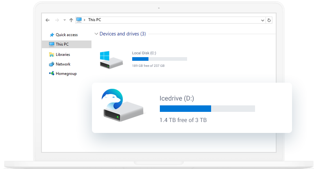The height and width of the screenshot is (169, 314).
Task: Click 1.4 TB free of 3 TB text
Action: pyautogui.click(x=183, y=120)
